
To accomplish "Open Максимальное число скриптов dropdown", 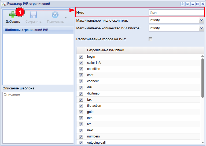I will 201,20.
